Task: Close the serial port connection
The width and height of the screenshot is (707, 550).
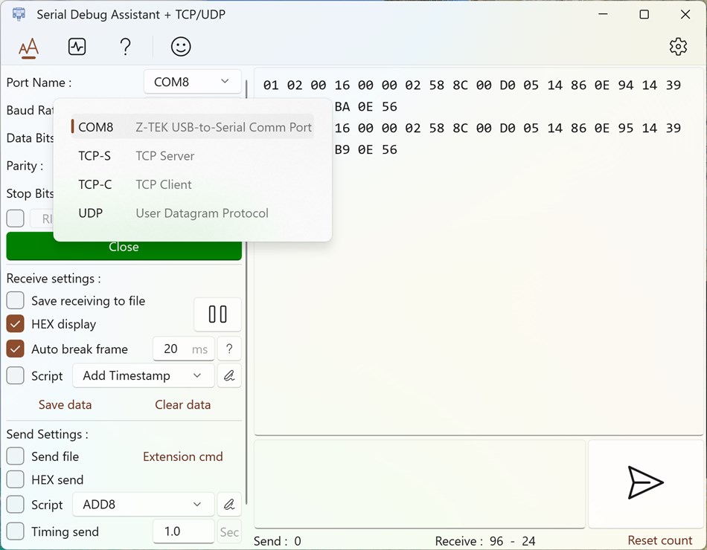Action: coord(124,247)
